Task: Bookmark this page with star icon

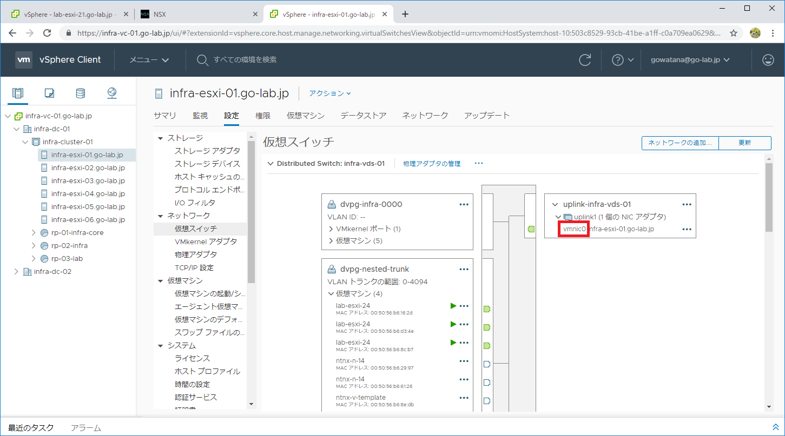Action: point(734,33)
